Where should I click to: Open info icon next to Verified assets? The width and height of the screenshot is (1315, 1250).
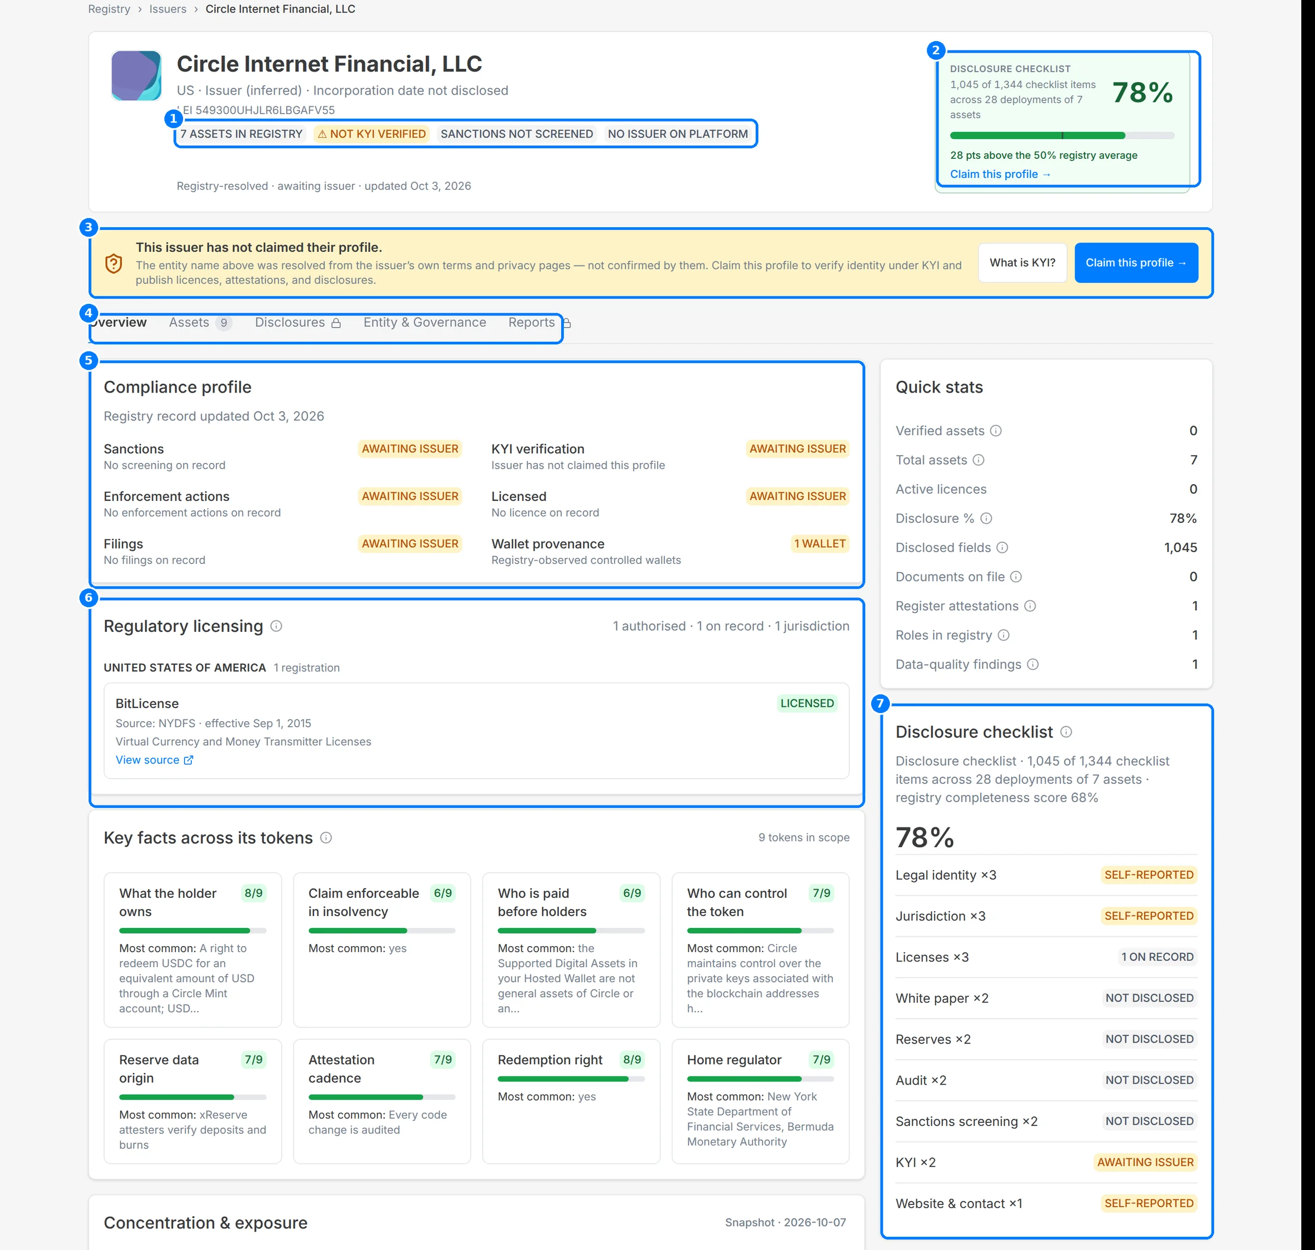(996, 430)
